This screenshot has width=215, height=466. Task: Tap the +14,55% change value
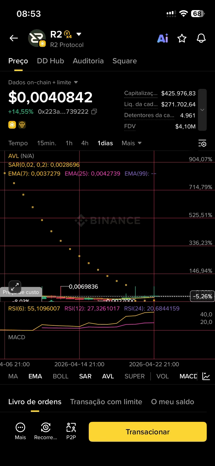click(x=21, y=112)
